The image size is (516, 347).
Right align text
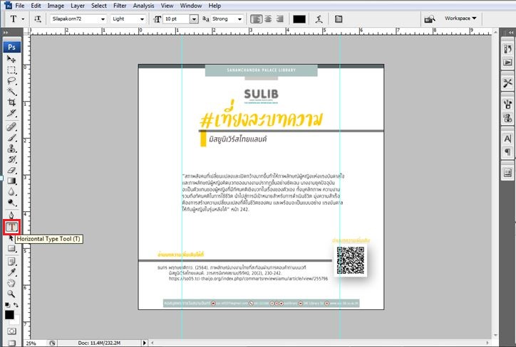coord(279,19)
